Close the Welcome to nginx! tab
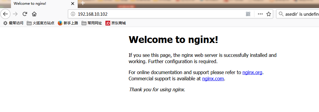The height and width of the screenshot is (112, 319). (73, 4)
